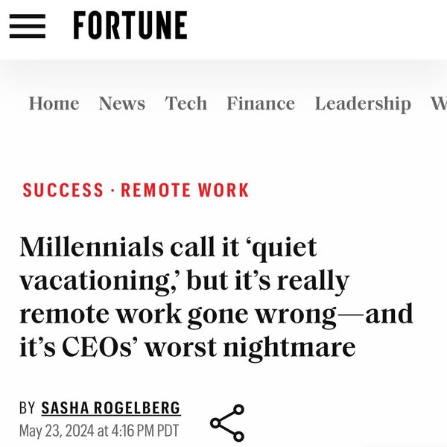Click the word Millennials in the headline
Screen dimensions: 447x447
(91, 247)
